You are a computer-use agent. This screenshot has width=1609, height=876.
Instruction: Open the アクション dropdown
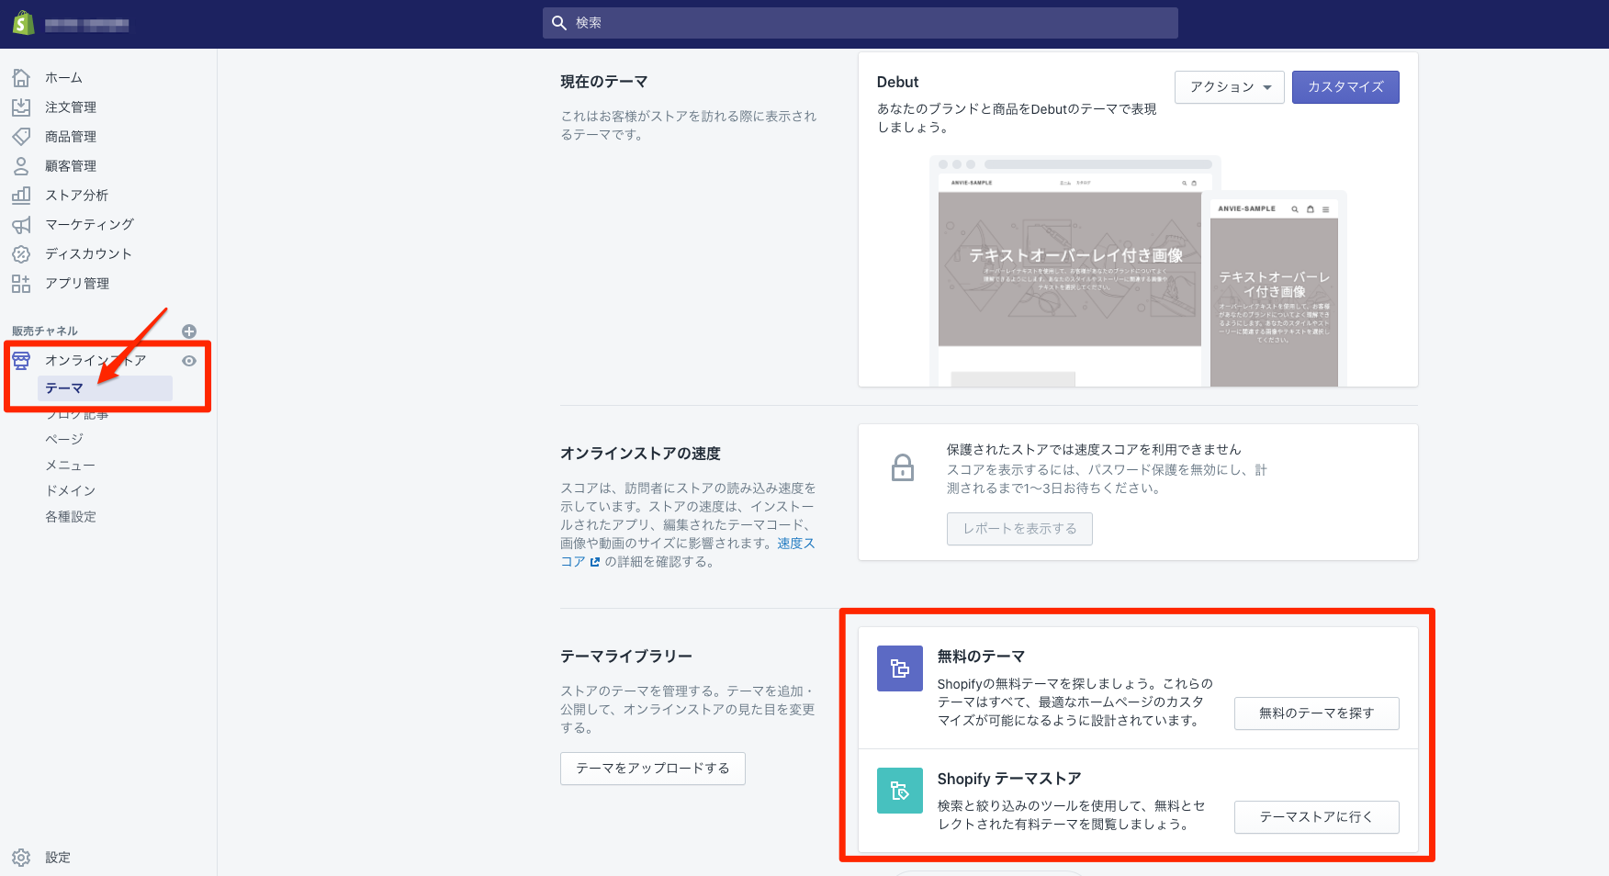click(1229, 87)
